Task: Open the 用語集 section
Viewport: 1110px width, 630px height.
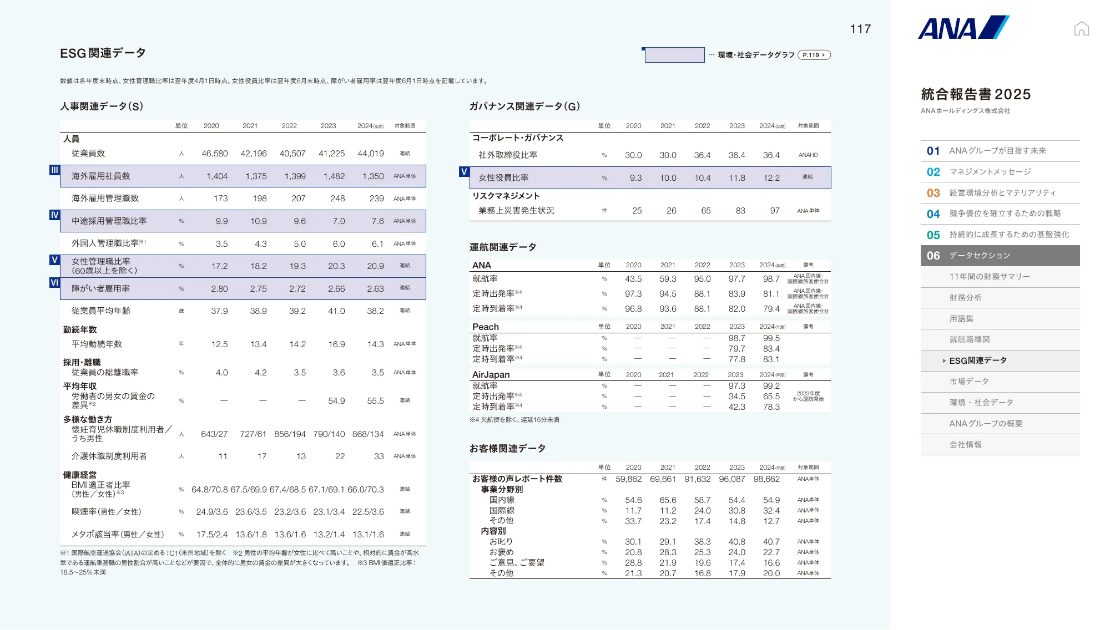Action: [x=961, y=318]
